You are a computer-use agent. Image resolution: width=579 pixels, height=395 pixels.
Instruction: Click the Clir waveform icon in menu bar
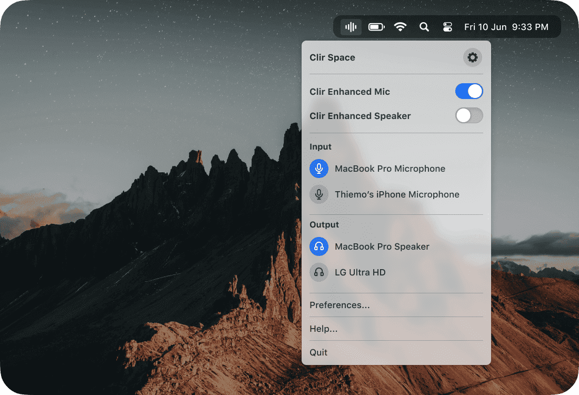pos(351,27)
